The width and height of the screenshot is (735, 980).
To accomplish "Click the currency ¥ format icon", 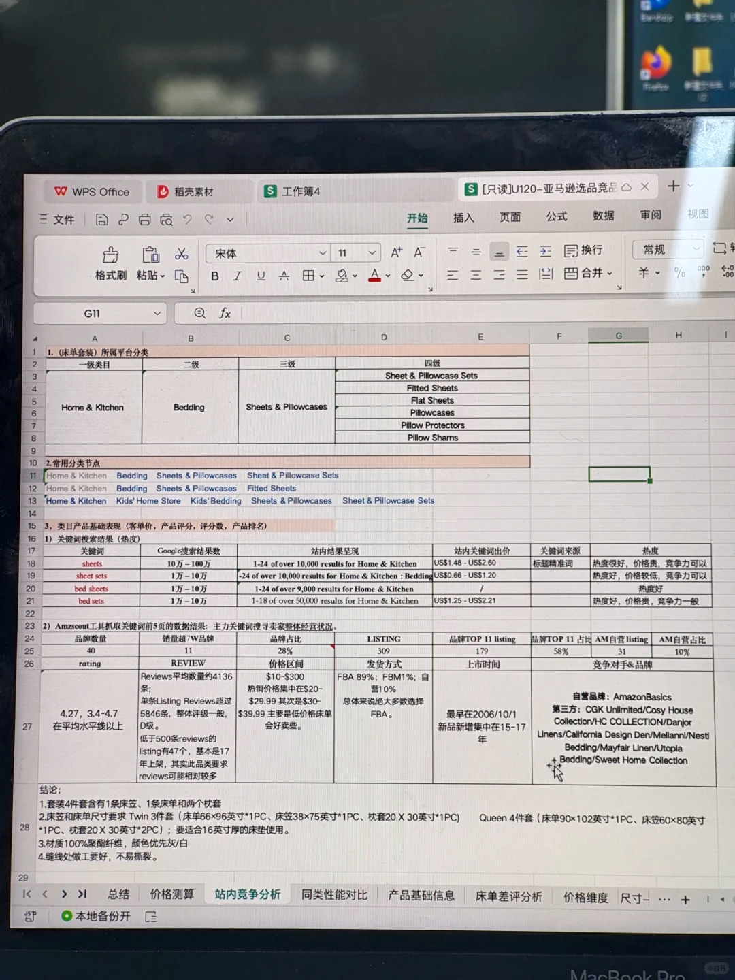I will [644, 272].
